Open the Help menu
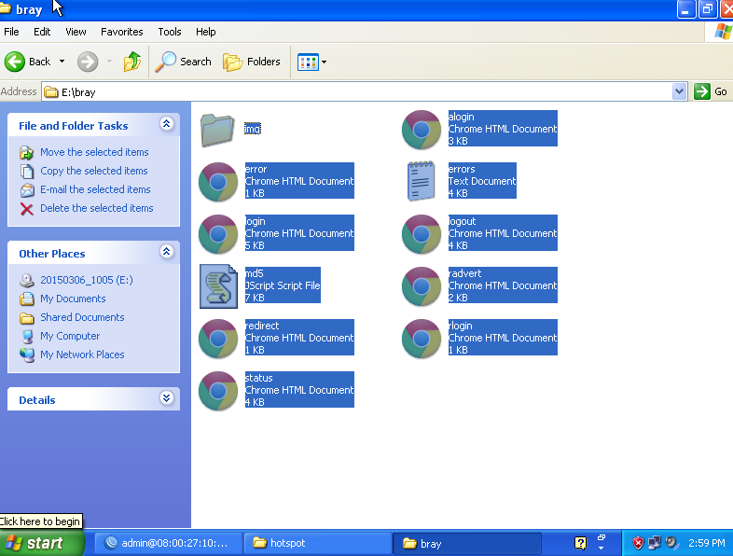This screenshot has width=733, height=556. coord(206,32)
